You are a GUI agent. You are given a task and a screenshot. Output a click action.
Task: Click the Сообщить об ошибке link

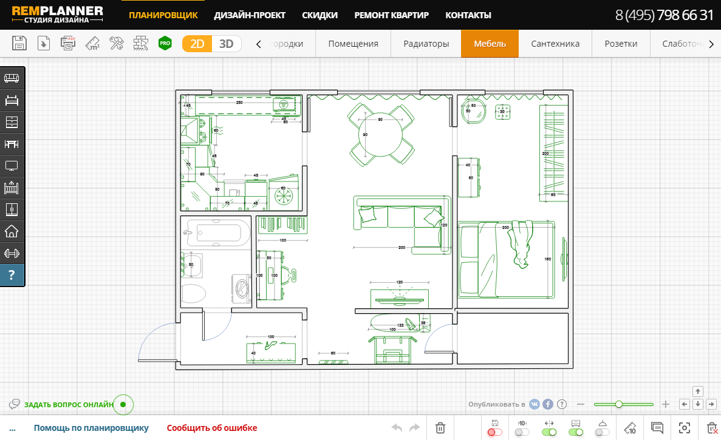pos(212,428)
